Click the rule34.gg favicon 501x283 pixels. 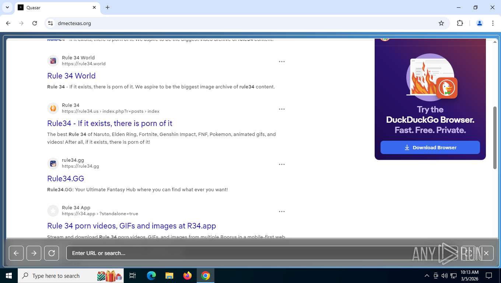(x=53, y=164)
